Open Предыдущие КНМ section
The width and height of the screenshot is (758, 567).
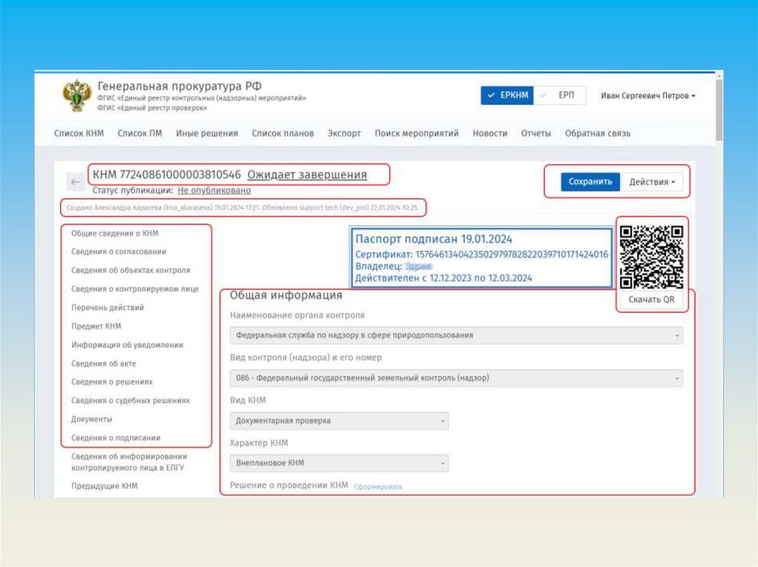point(104,486)
